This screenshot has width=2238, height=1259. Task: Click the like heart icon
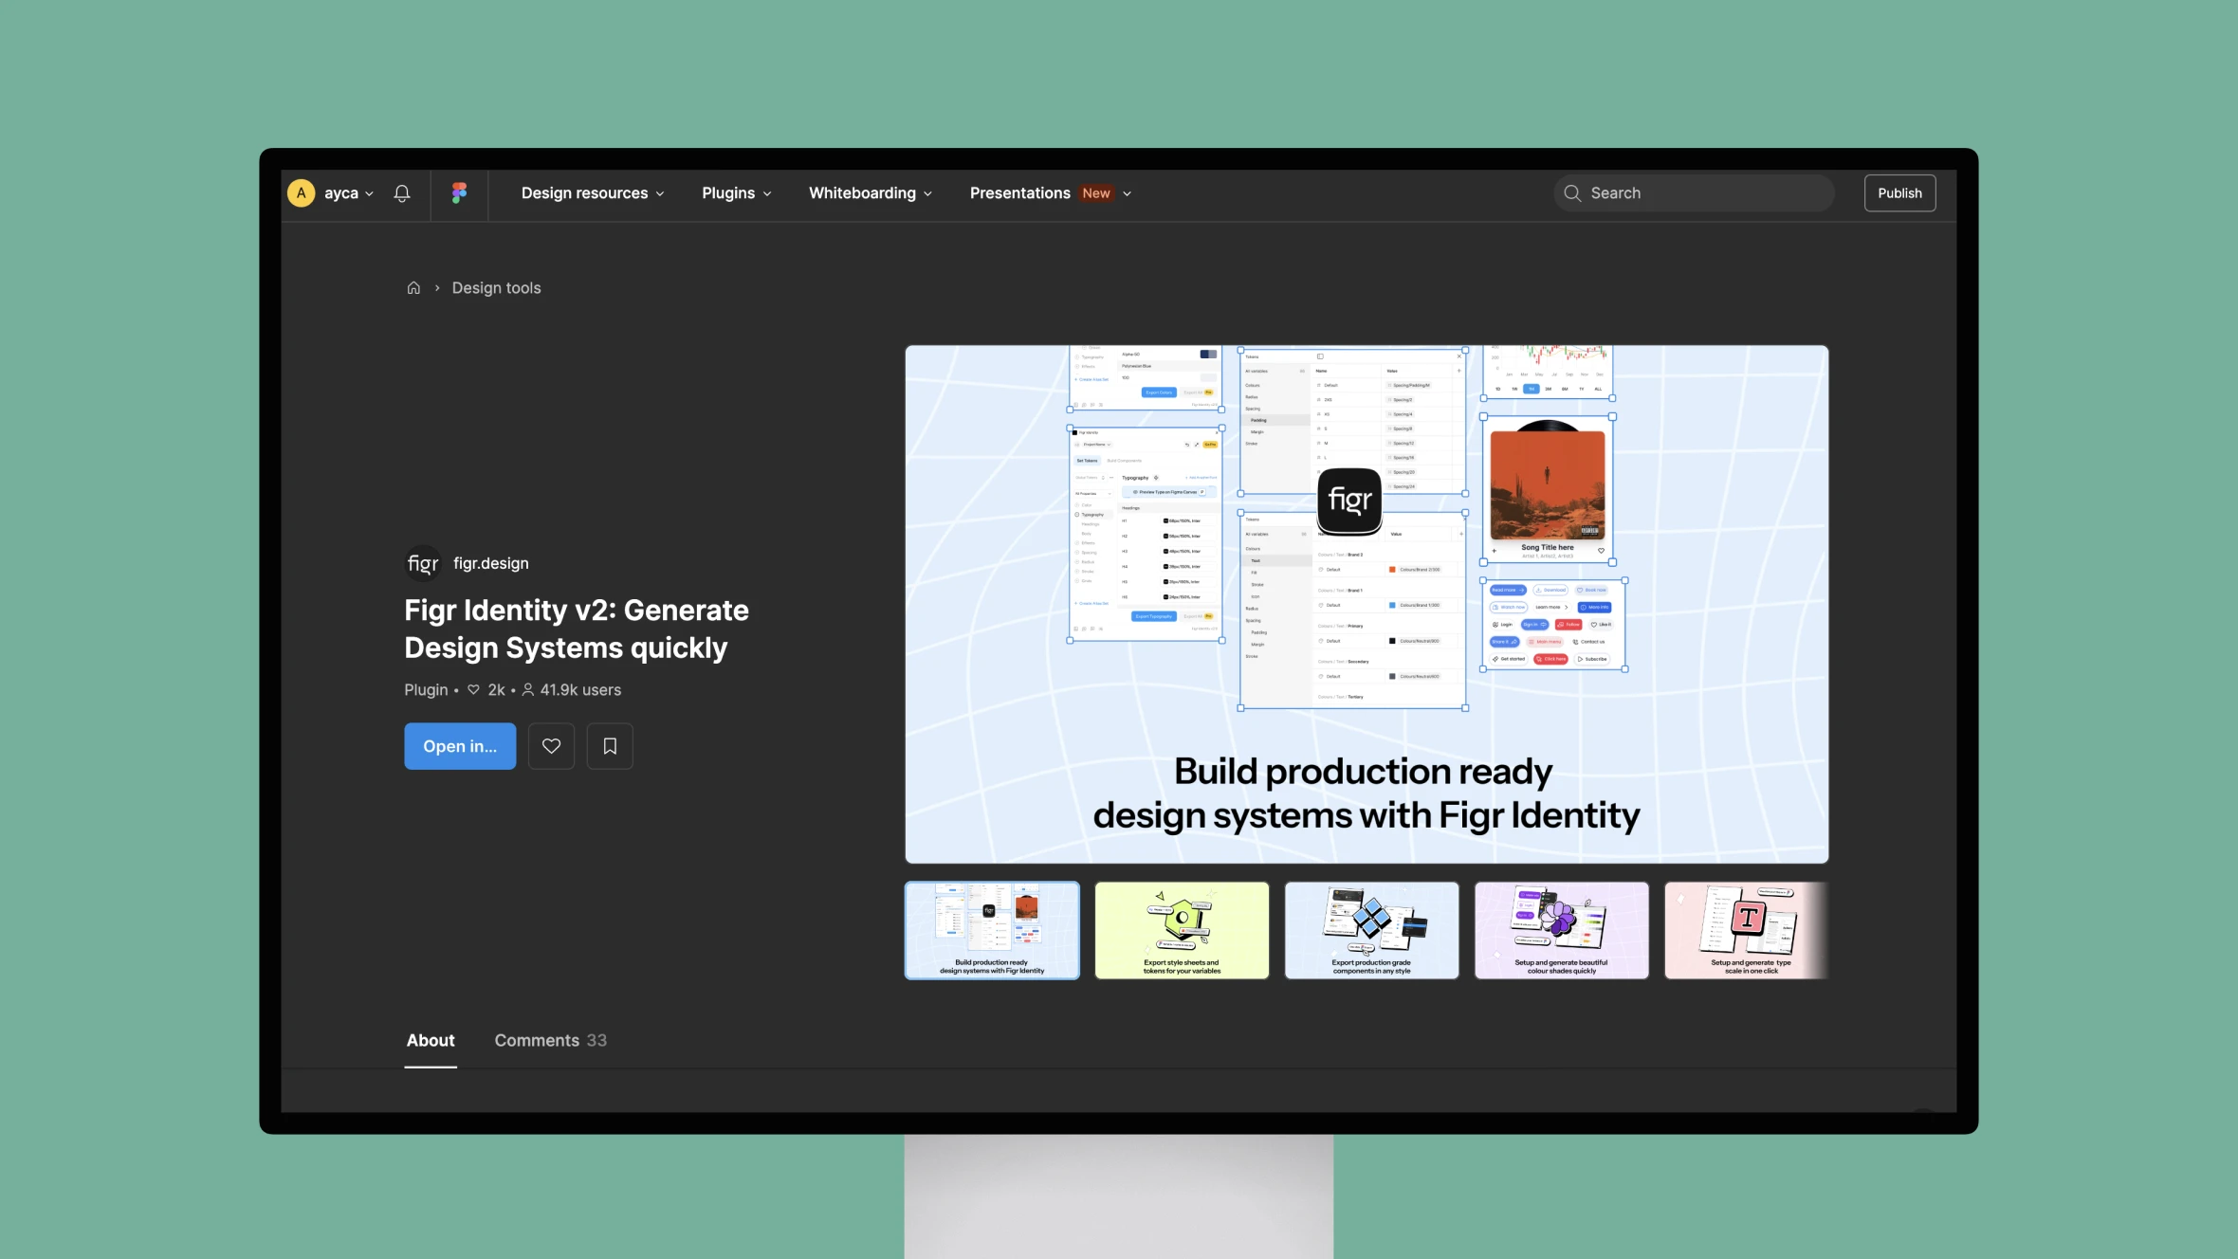pos(550,745)
